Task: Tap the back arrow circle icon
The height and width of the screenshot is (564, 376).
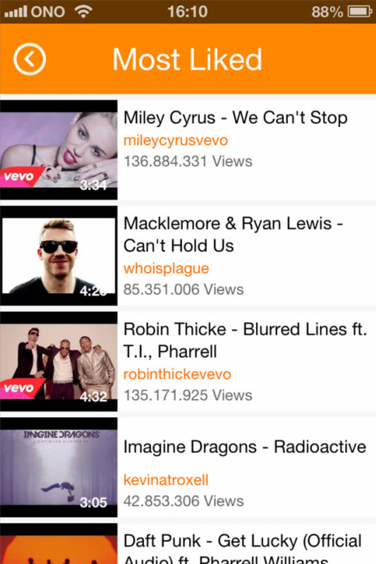Action: [x=29, y=59]
